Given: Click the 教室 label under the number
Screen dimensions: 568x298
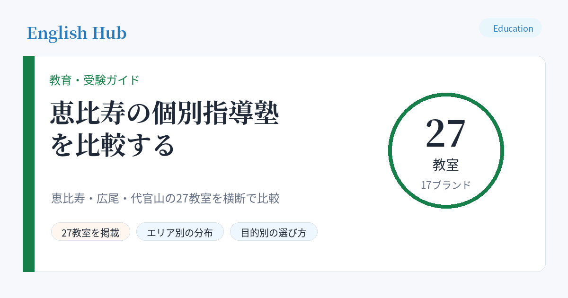Looking at the screenshot, I should coord(446,165).
